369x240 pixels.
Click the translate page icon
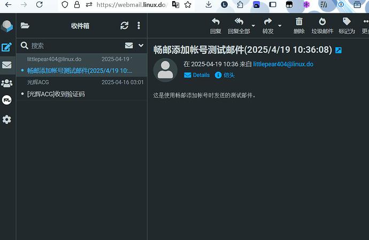pos(175,4)
